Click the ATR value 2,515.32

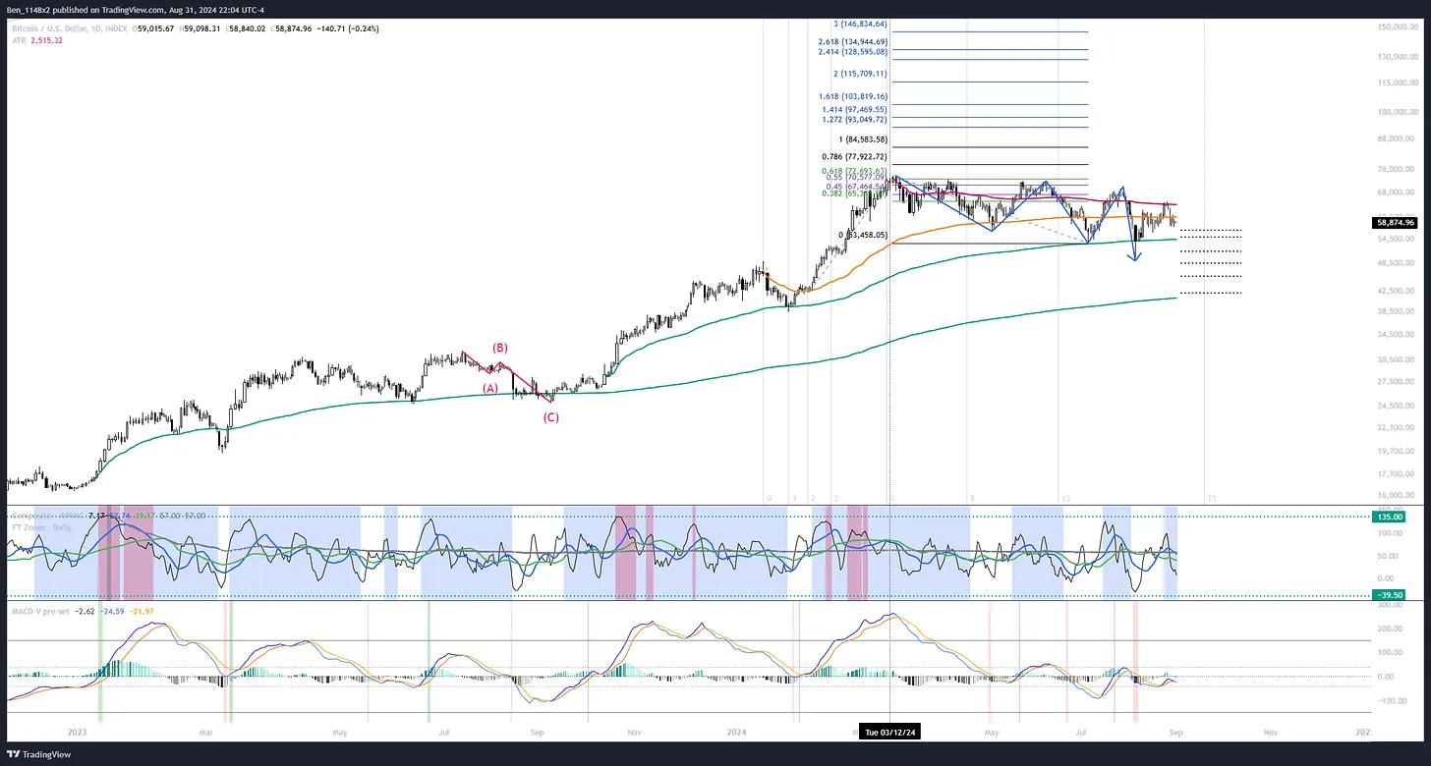[45, 40]
